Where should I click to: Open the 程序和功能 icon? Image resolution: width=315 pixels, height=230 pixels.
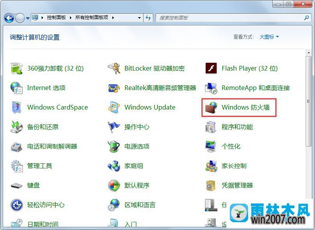click(x=211, y=127)
